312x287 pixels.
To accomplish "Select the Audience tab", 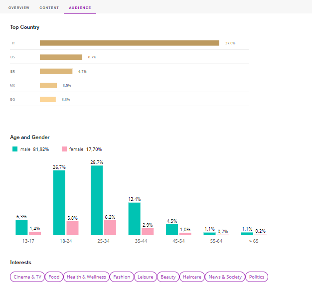I will coord(80,8).
